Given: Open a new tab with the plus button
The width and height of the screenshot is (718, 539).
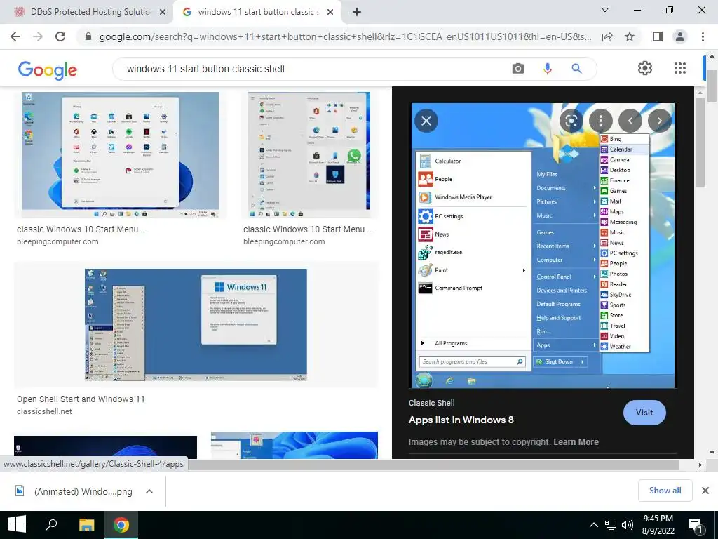Looking at the screenshot, I should coord(357,12).
